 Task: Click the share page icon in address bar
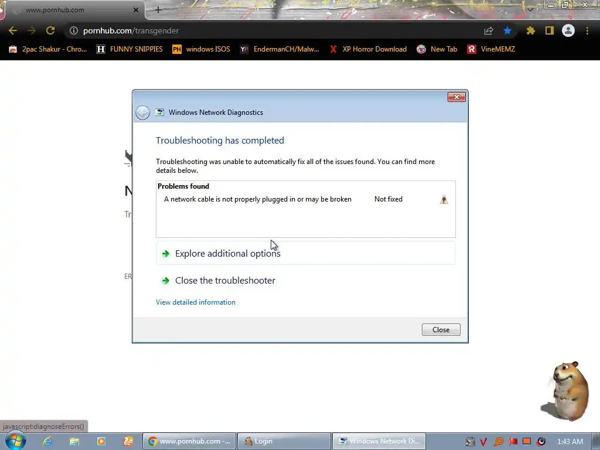pos(489,30)
